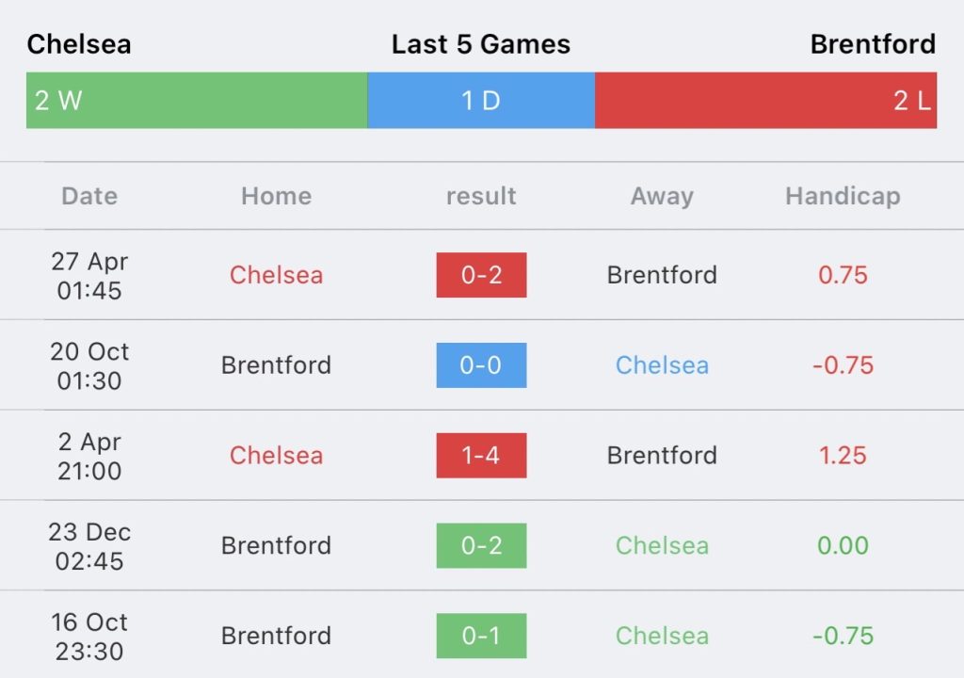Click the Date column header
The width and height of the screenshot is (964, 678).
coord(89,196)
